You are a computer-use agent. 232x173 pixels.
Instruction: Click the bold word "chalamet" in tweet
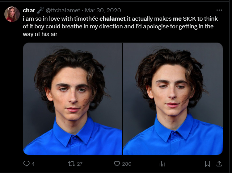[x=112, y=19]
